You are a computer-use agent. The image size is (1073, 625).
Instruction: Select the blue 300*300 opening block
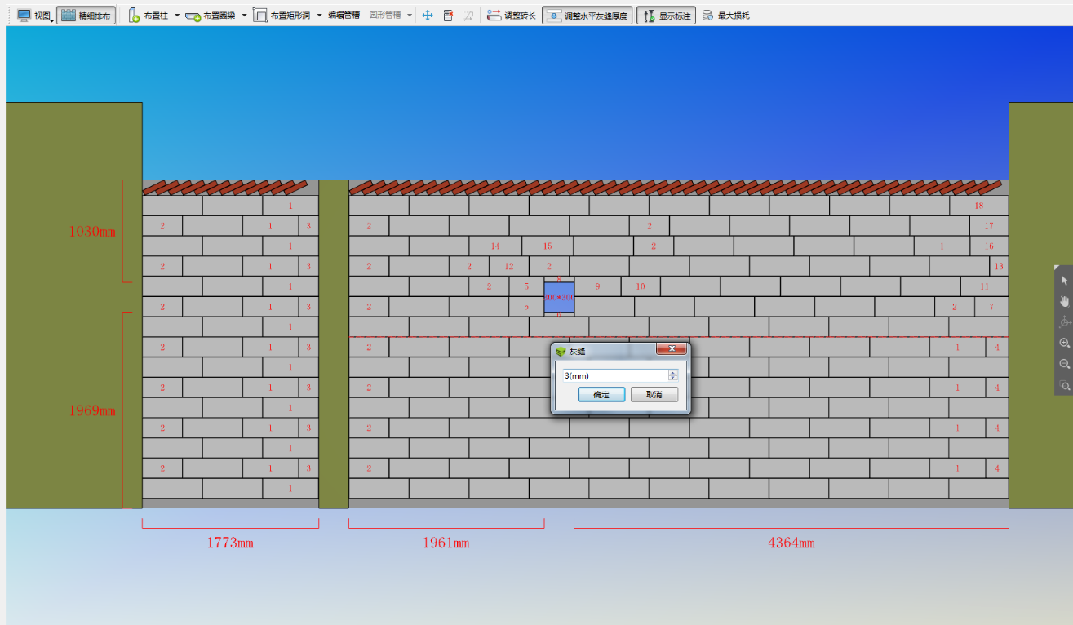(x=559, y=297)
